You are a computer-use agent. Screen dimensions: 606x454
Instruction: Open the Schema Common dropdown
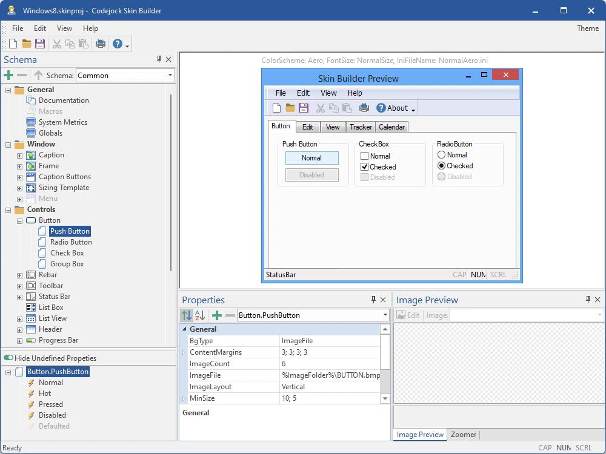coord(170,75)
